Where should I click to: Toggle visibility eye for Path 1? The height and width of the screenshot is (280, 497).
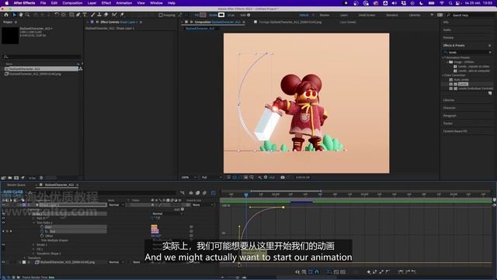tap(3, 219)
